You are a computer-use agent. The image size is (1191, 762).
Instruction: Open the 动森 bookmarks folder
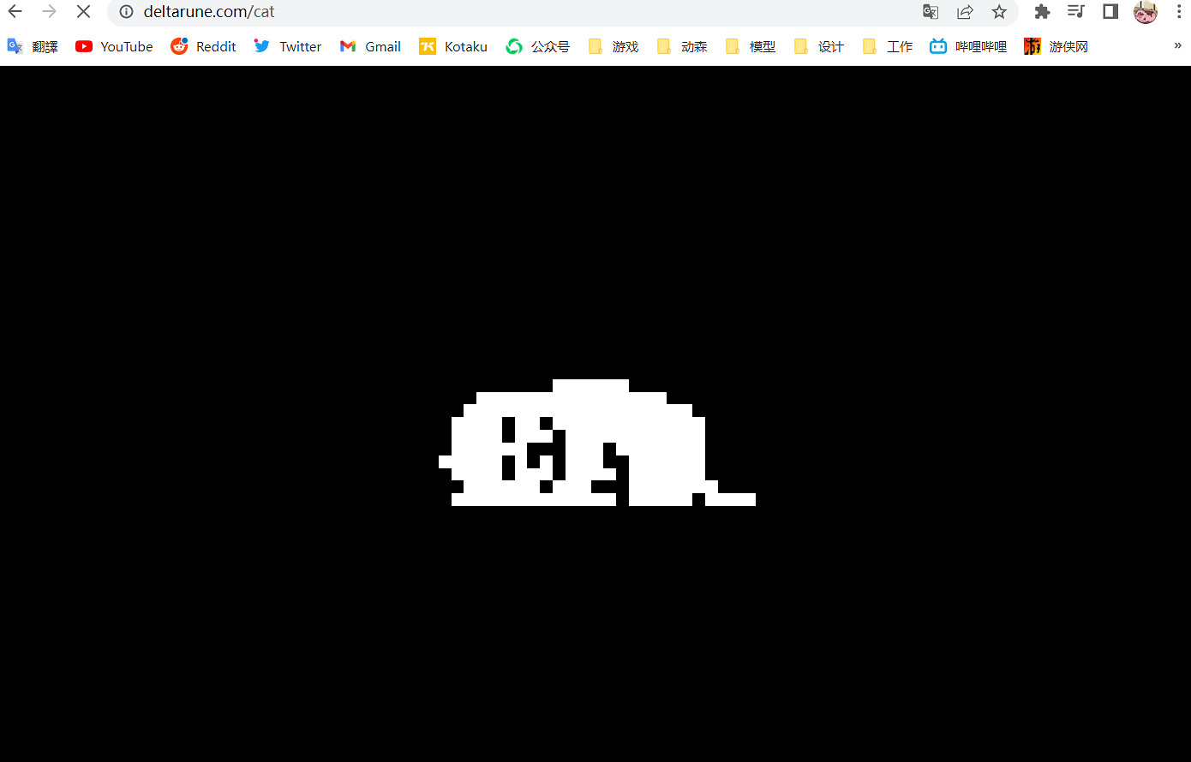(x=682, y=46)
